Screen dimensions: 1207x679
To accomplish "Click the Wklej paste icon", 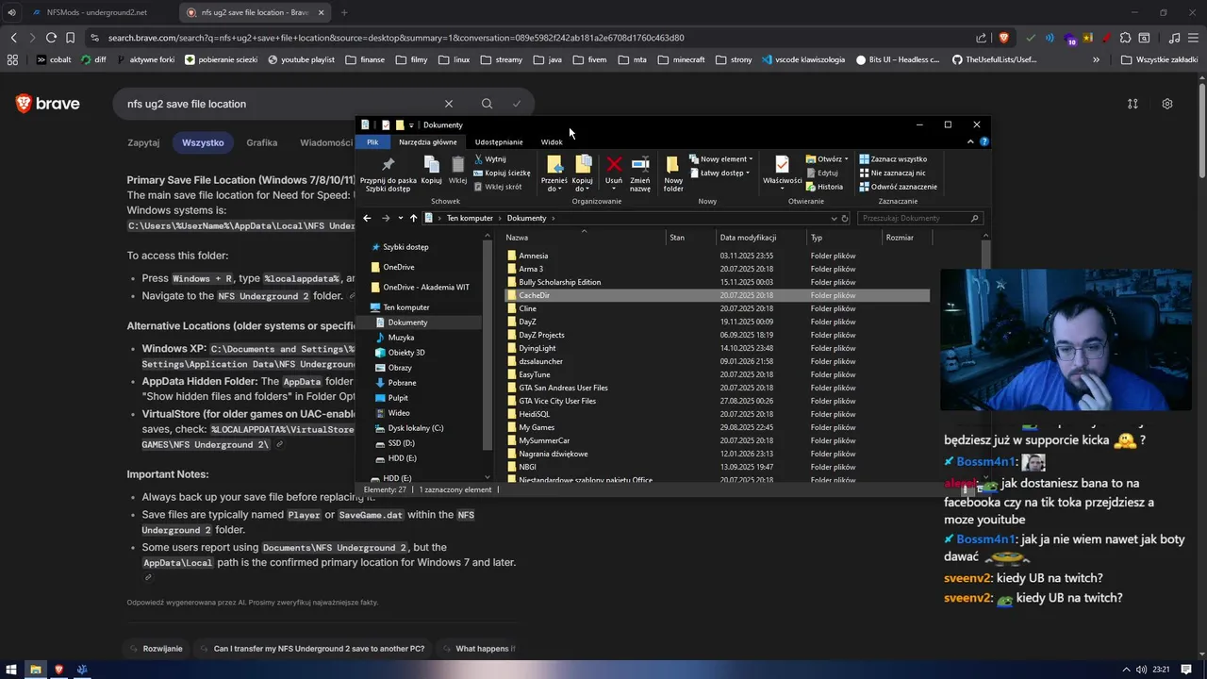I will coord(457,171).
